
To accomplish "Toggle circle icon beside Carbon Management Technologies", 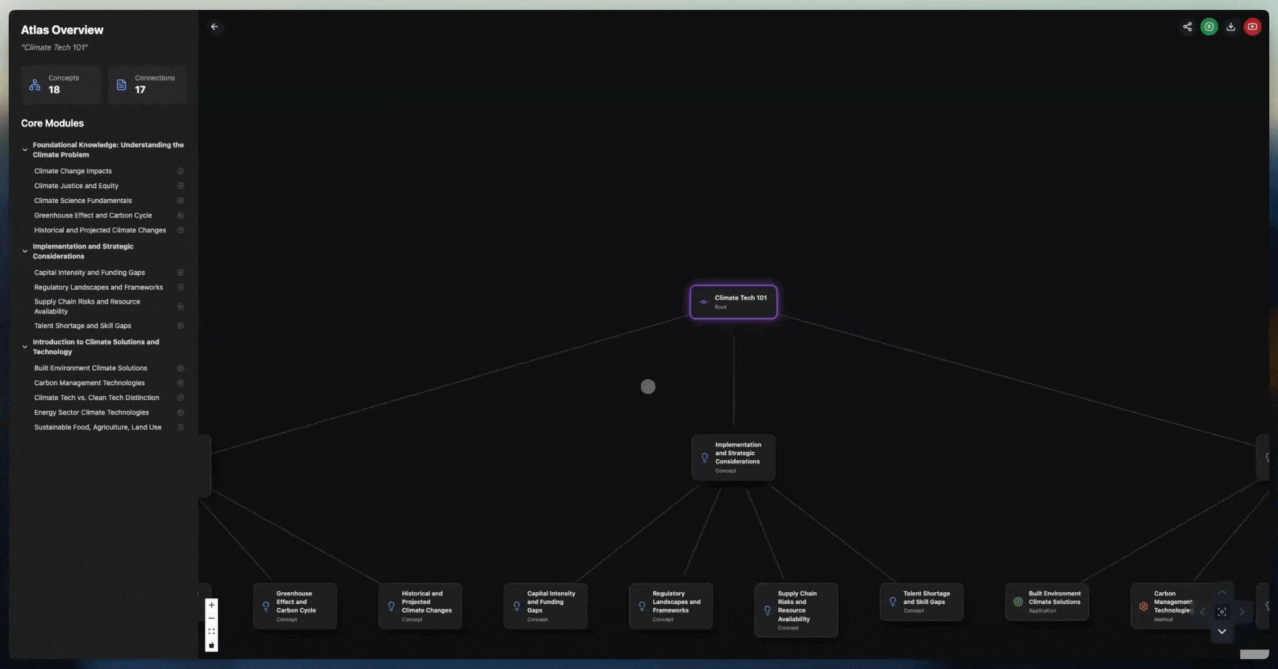I will (180, 383).
